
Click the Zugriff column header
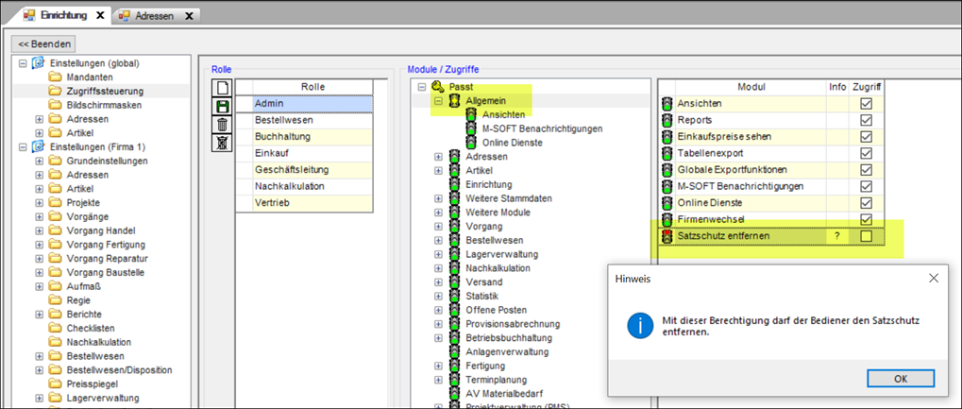click(867, 88)
